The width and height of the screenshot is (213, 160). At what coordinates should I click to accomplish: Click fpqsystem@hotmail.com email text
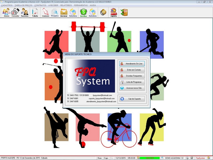pos(102,95)
